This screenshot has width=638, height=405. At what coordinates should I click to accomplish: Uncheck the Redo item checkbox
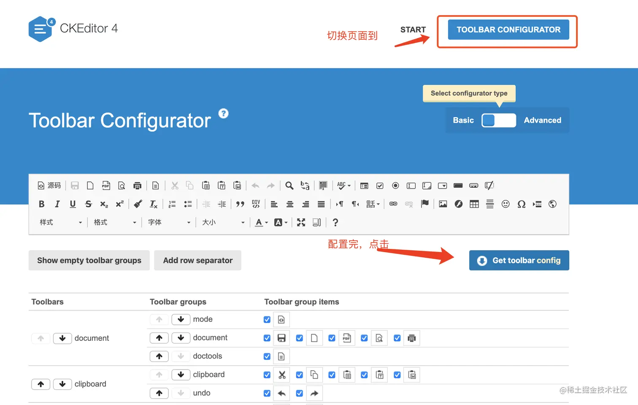click(x=300, y=393)
